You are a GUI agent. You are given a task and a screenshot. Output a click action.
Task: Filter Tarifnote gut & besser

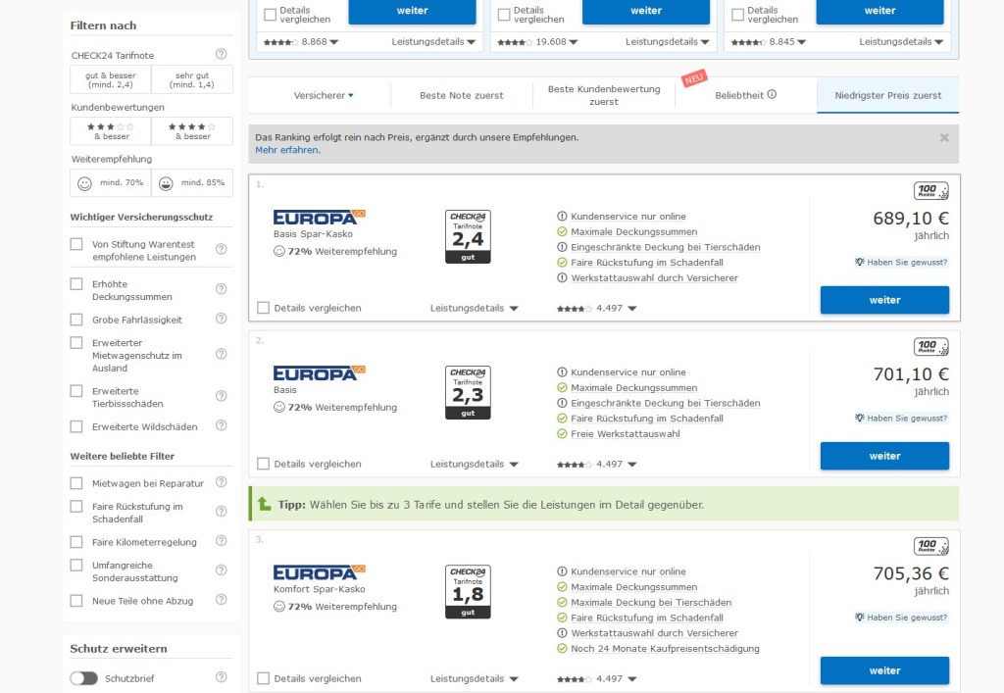111,79
